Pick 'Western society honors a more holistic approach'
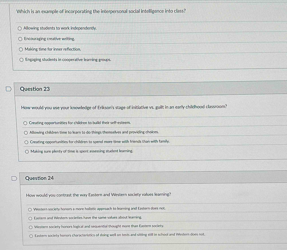The width and height of the screenshot is (287, 250). (30, 208)
